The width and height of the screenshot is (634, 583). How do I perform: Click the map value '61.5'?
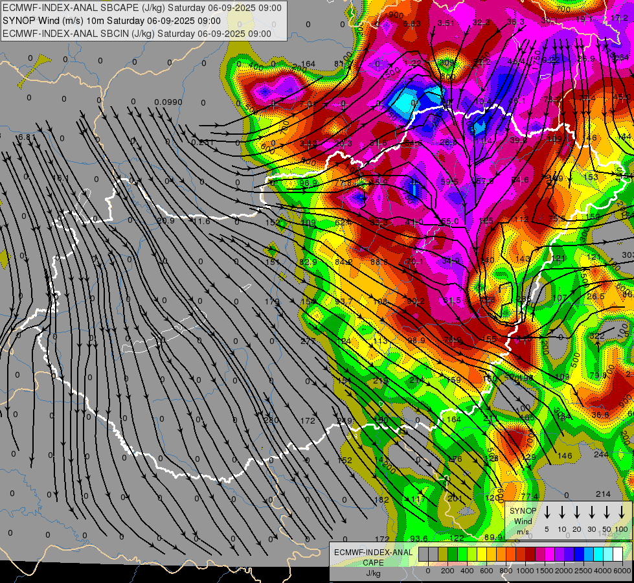pos(451,301)
